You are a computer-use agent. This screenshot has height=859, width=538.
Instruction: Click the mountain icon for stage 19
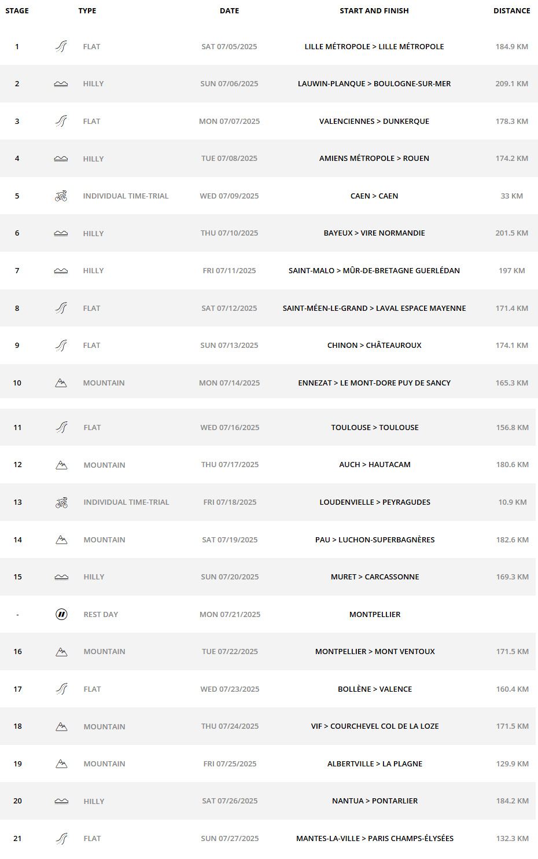[61, 763]
